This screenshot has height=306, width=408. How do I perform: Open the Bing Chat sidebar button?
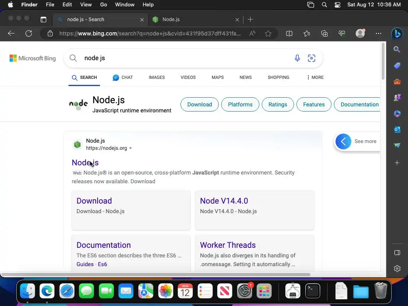397,33
